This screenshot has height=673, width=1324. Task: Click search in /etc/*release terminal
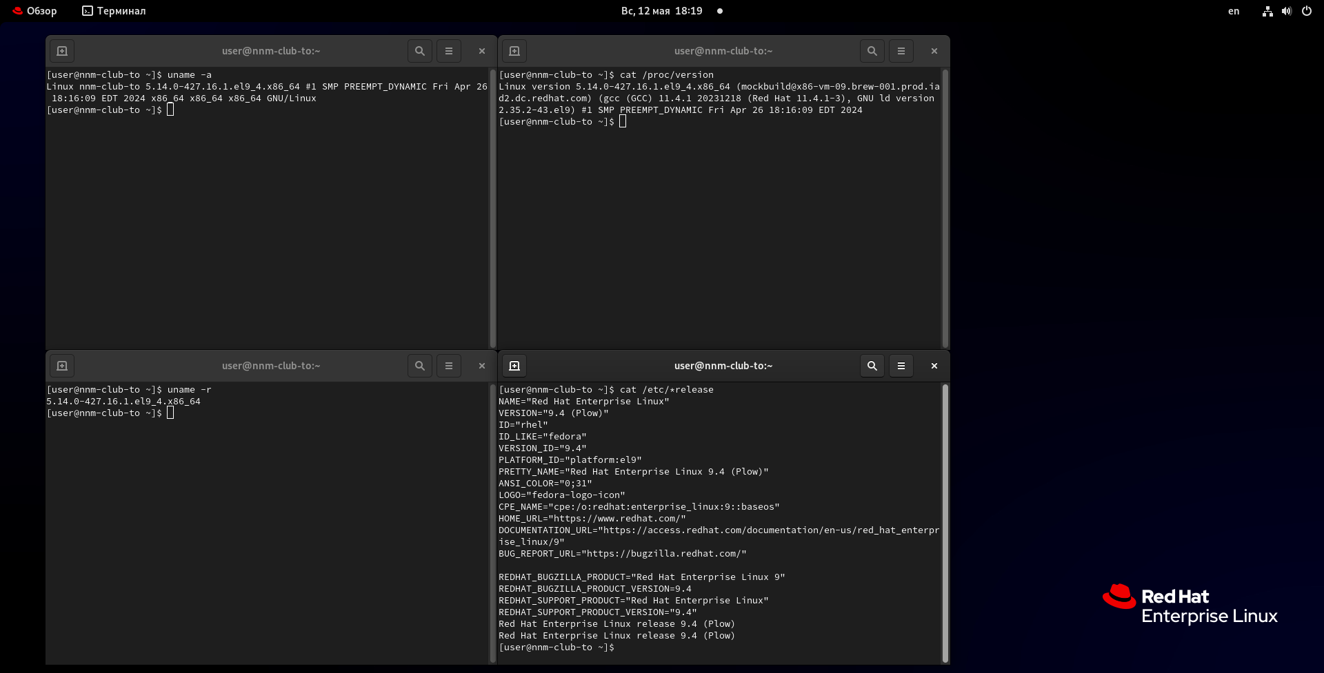[872, 366]
